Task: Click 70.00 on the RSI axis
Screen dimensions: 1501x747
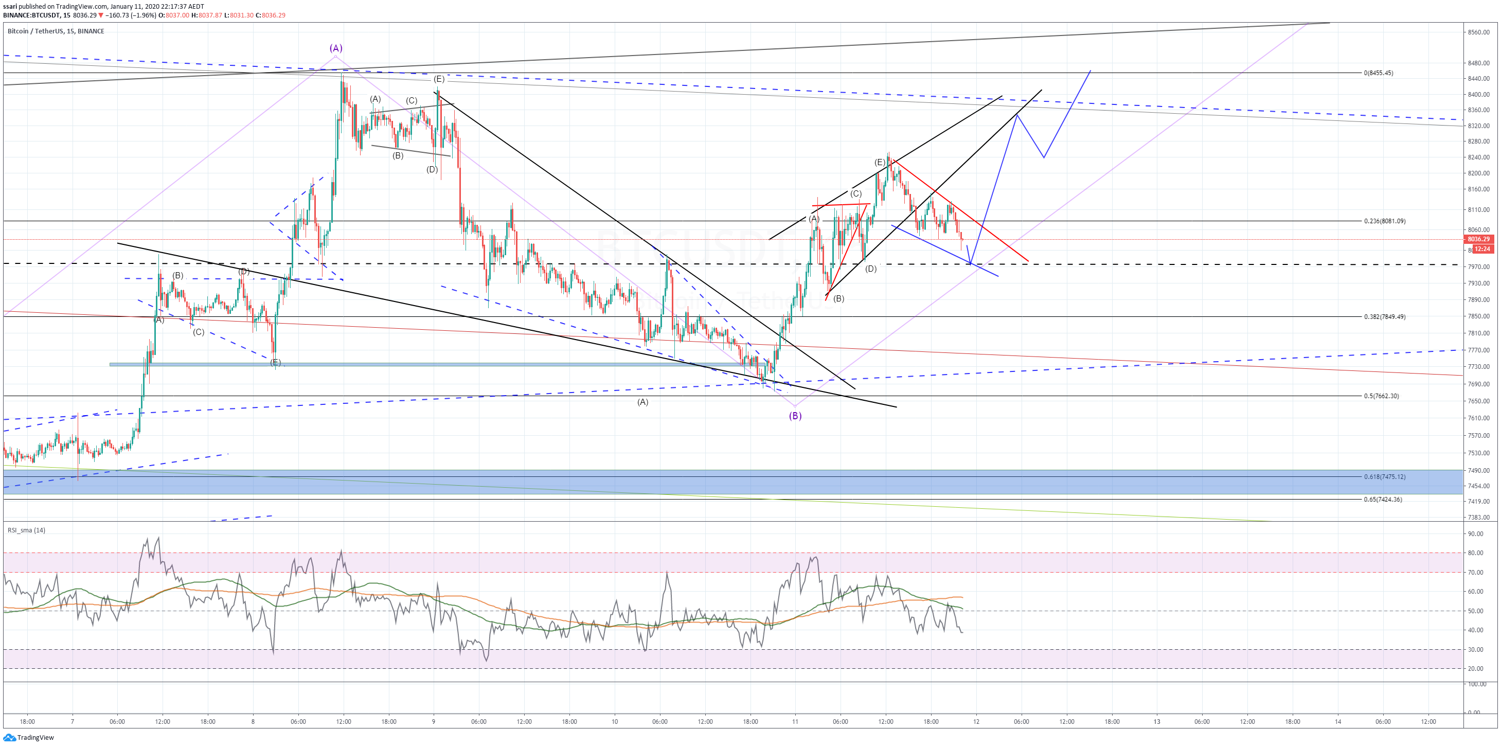Action: [x=1476, y=573]
